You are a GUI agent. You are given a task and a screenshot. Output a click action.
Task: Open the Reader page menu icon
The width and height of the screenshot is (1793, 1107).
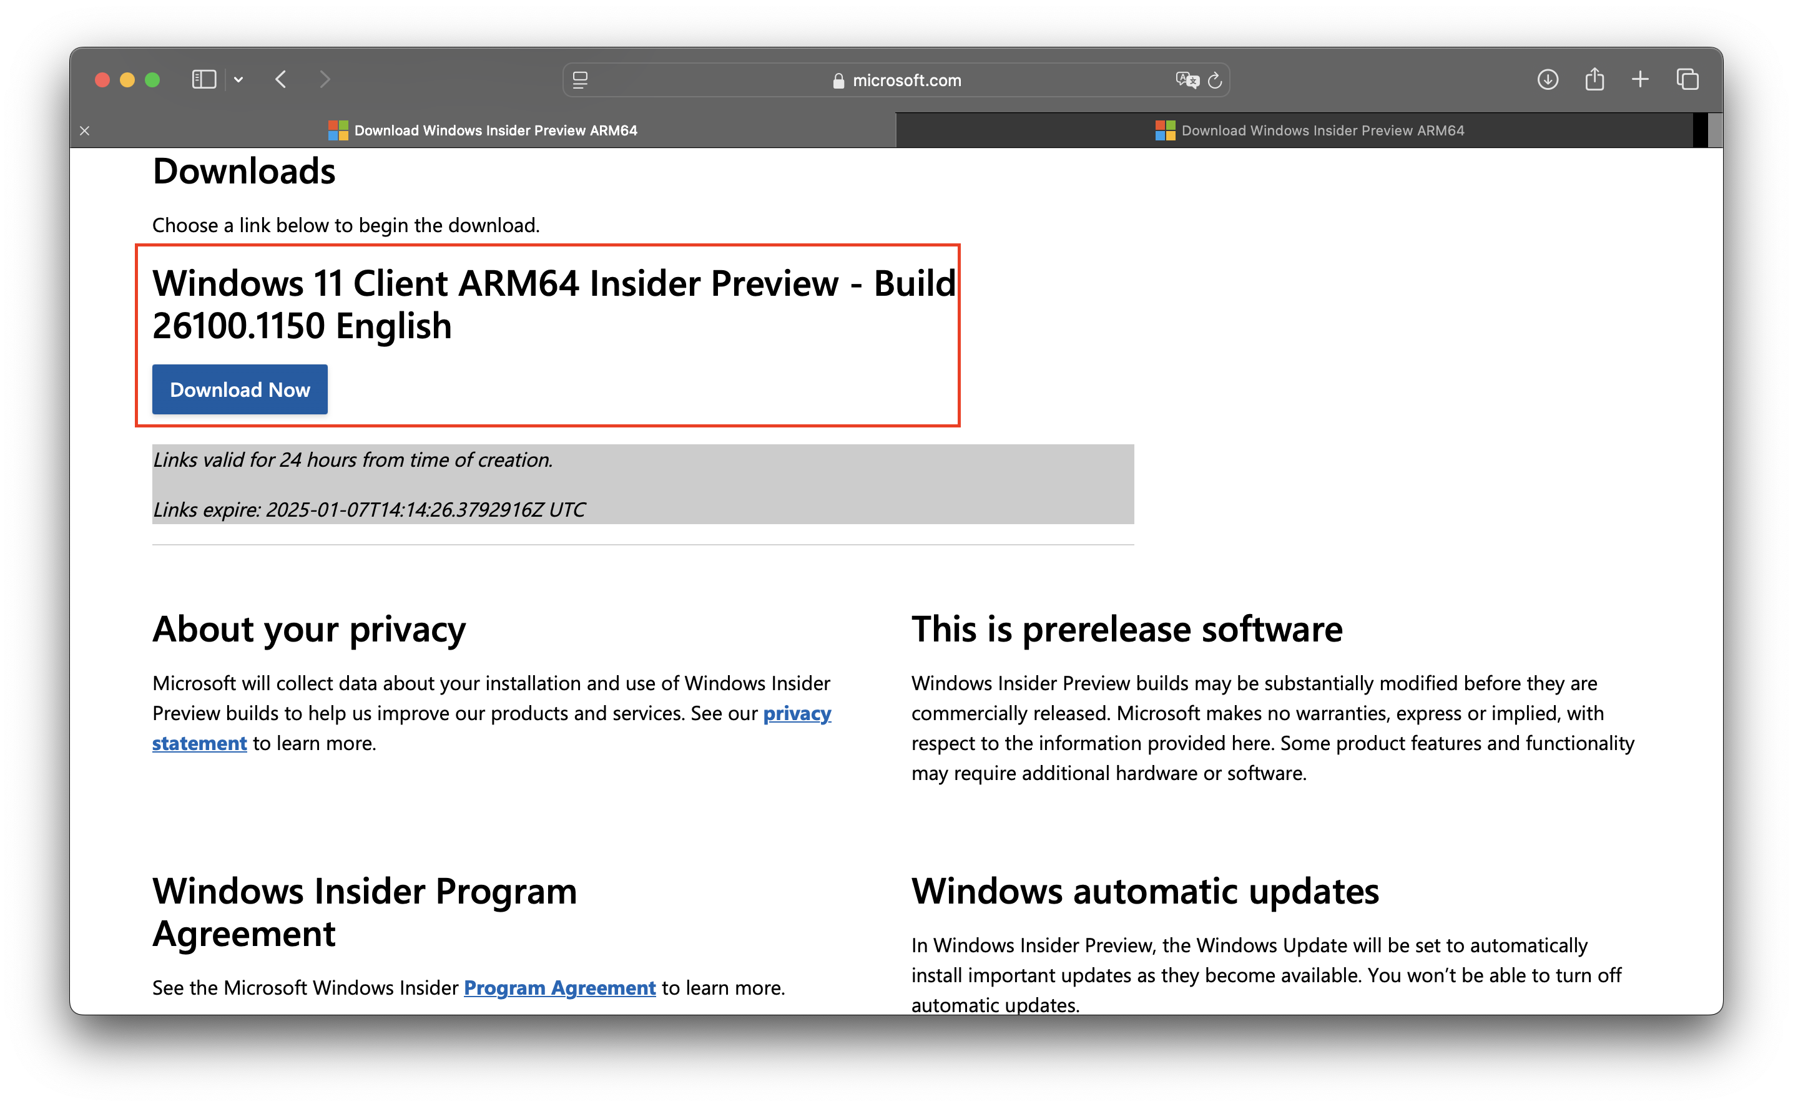[580, 80]
